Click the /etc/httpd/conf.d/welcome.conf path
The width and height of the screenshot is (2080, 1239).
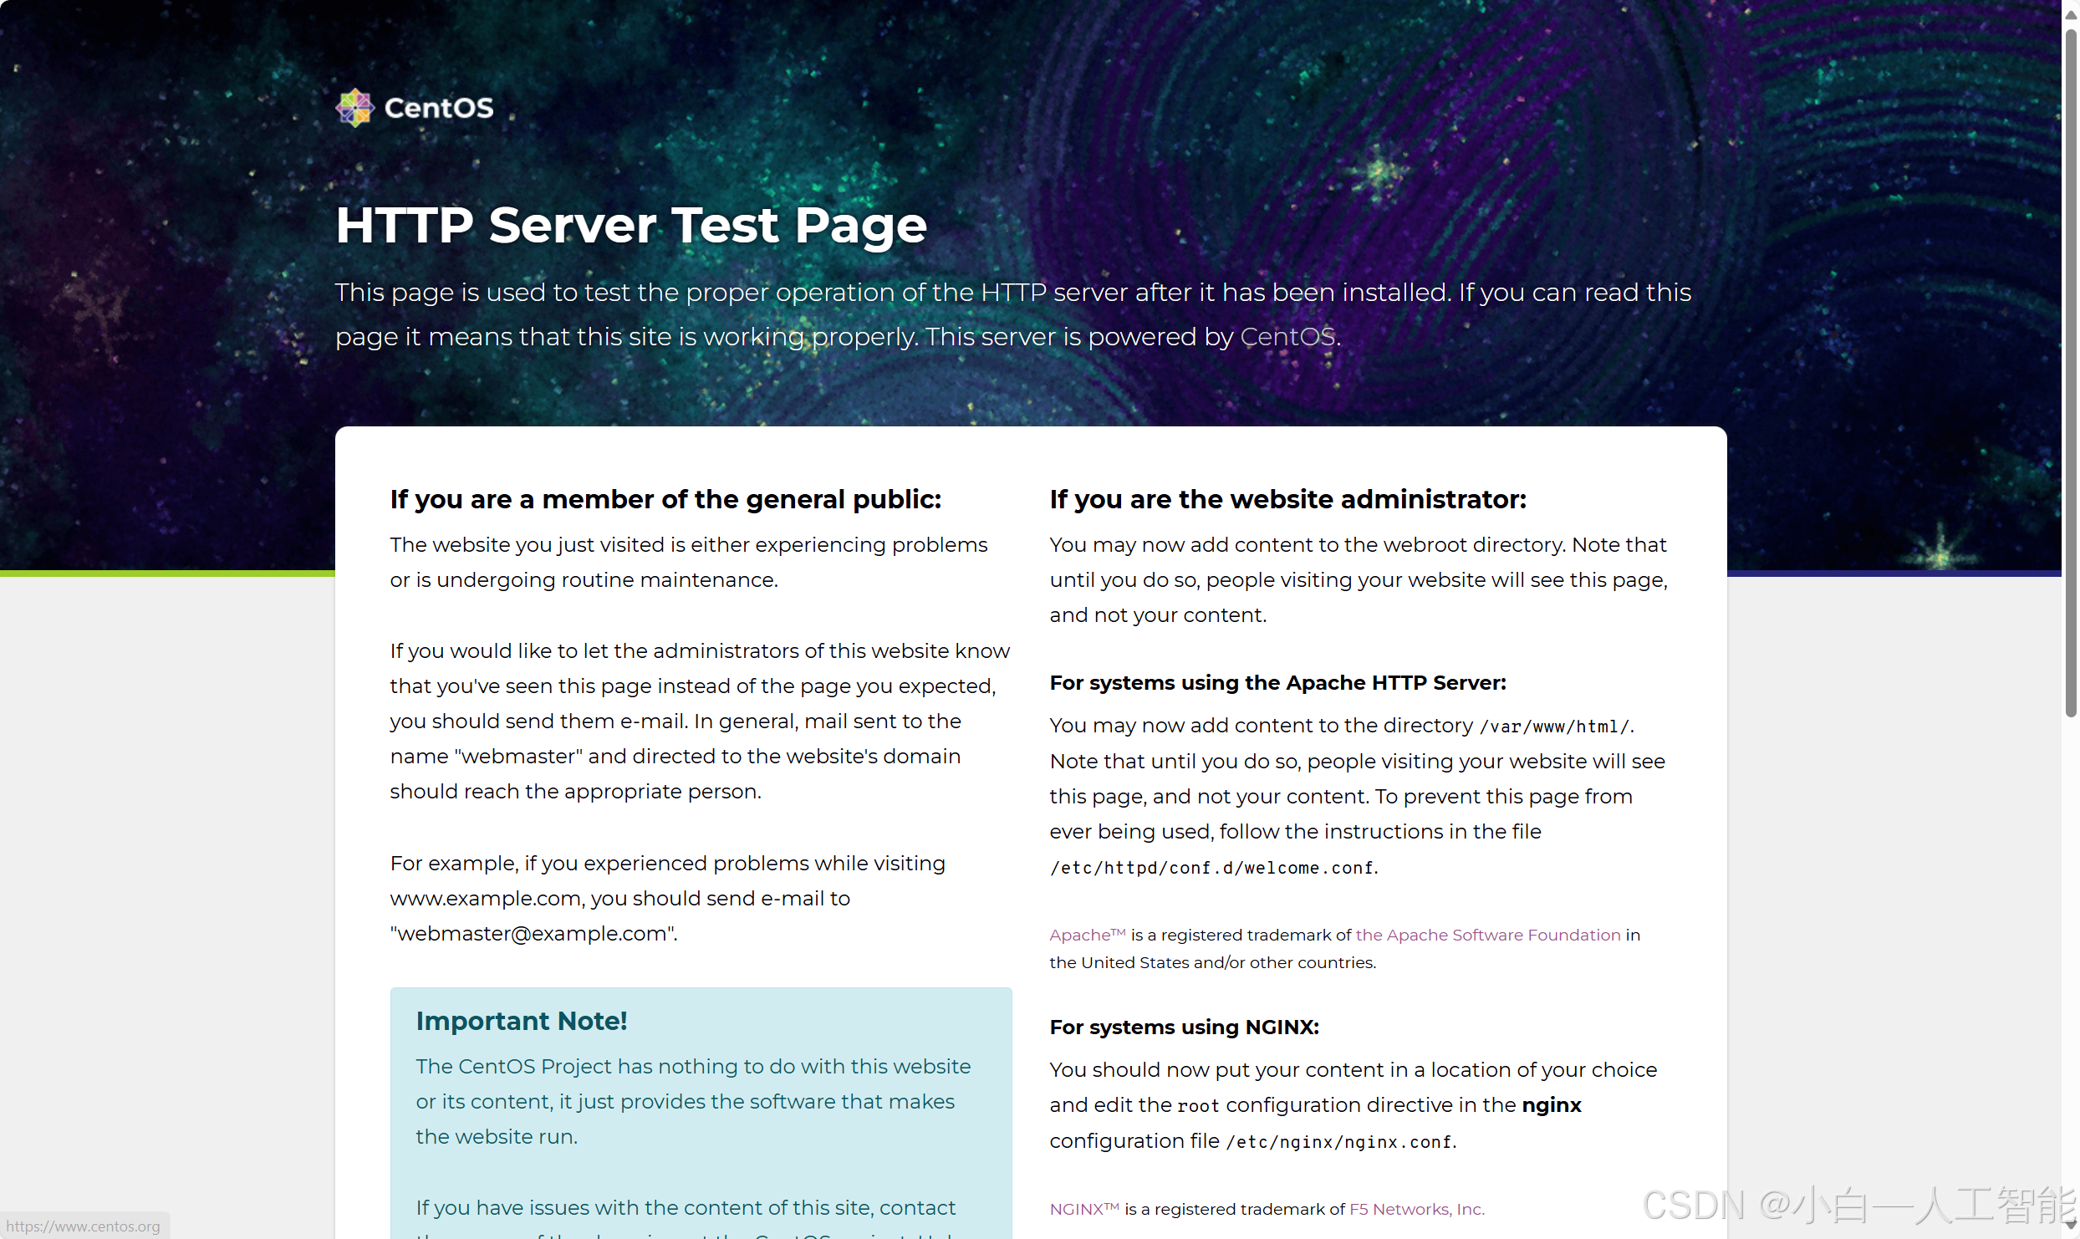[1212, 868]
